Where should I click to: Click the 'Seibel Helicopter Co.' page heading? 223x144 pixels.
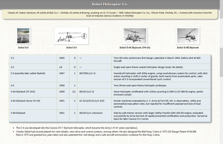(x=110, y=4)
